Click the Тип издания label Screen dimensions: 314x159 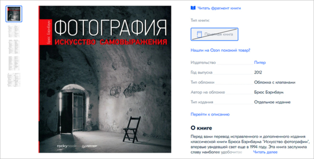[x=202, y=102]
